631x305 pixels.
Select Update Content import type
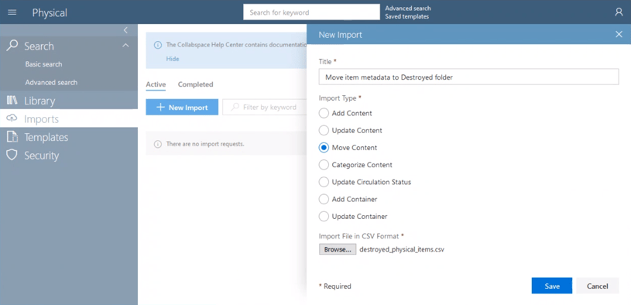(x=324, y=130)
